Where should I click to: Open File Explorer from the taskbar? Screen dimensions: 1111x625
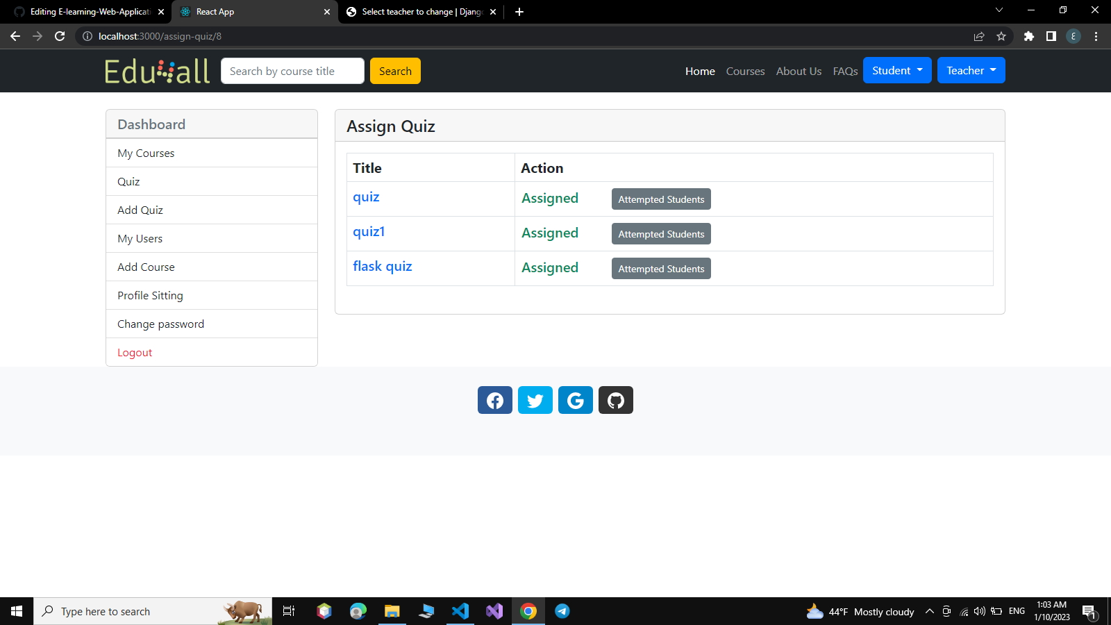(x=392, y=611)
